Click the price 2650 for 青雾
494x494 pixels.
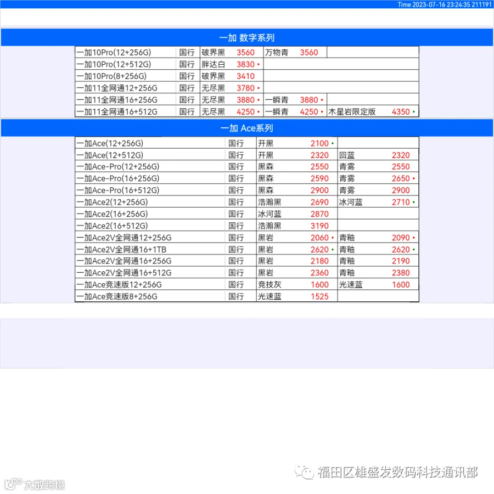pos(401,178)
